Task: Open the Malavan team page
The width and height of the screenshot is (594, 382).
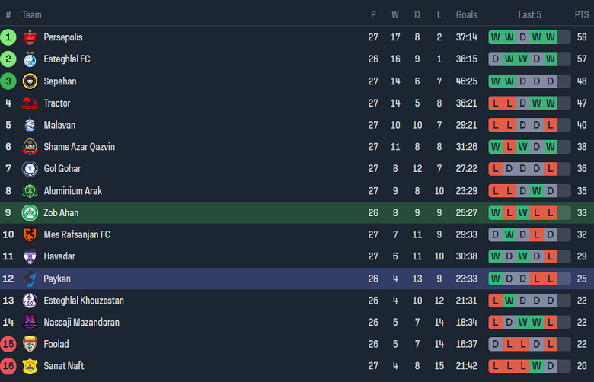Action: (x=59, y=125)
